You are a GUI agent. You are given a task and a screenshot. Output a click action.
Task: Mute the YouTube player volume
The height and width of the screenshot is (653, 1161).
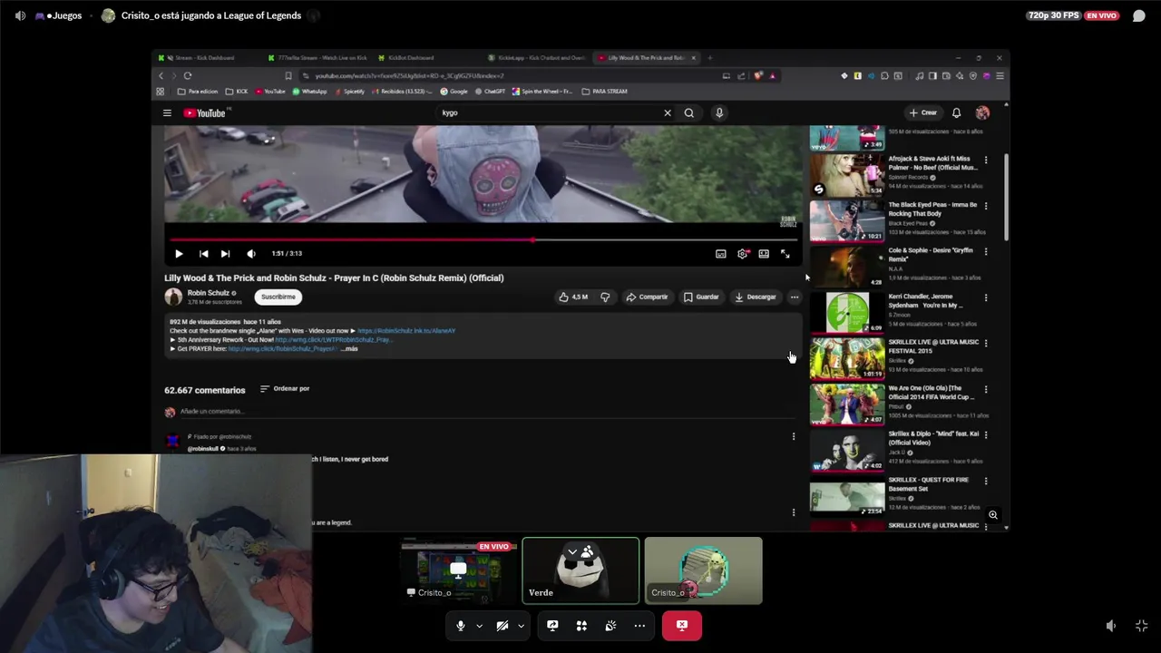click(251, 254)
